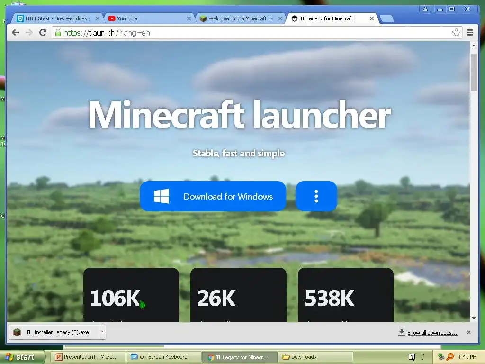This screenshot has width=485, height=364.
Task: Click the YouTube tab favicon
Action: pos(112,18)
